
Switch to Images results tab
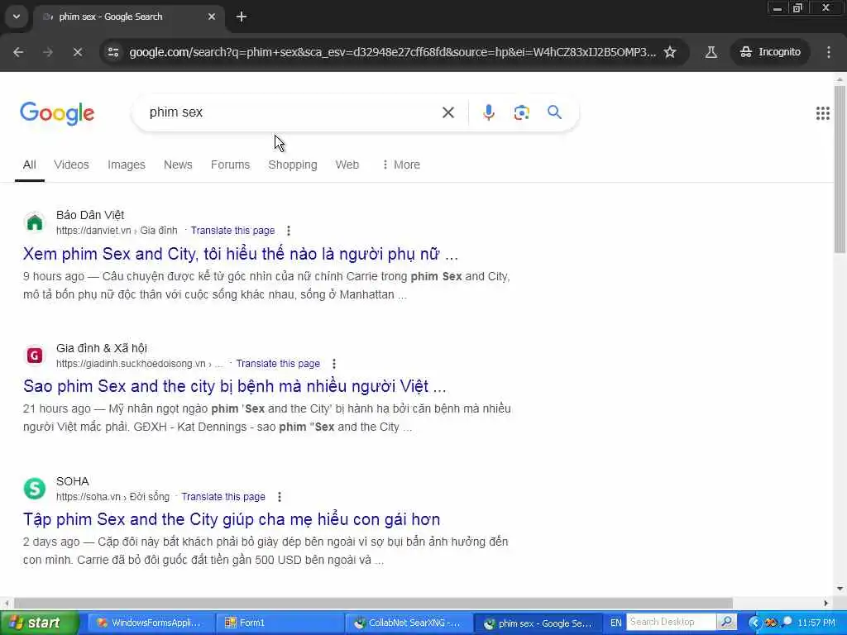coord(127,165)
